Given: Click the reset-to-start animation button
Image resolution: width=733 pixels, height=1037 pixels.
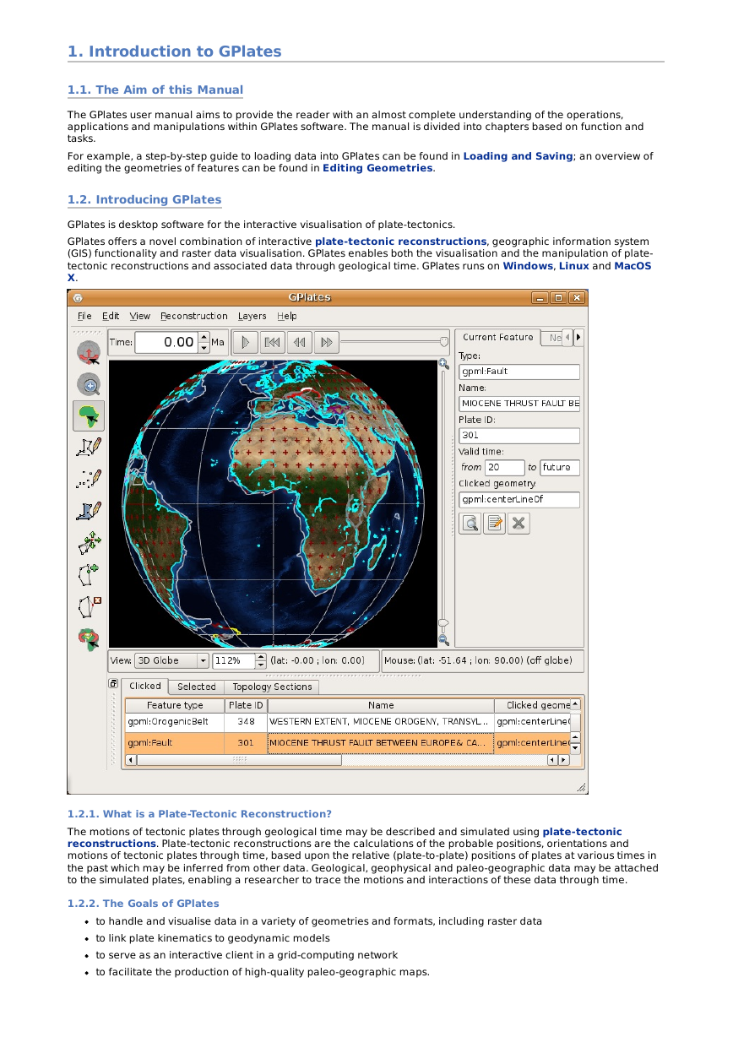Looking at the screenshot, I should tap(272, 342).
